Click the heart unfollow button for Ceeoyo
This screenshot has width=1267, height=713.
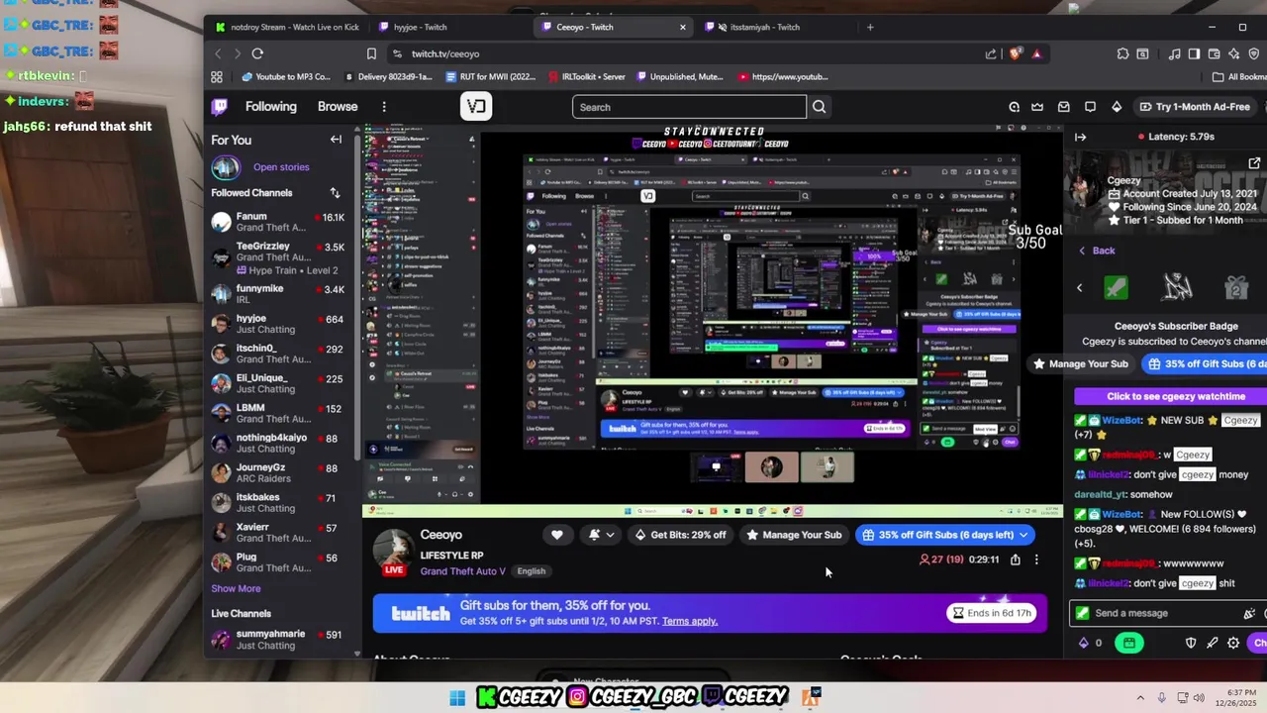pyautogui.click(x=557, y=535)
